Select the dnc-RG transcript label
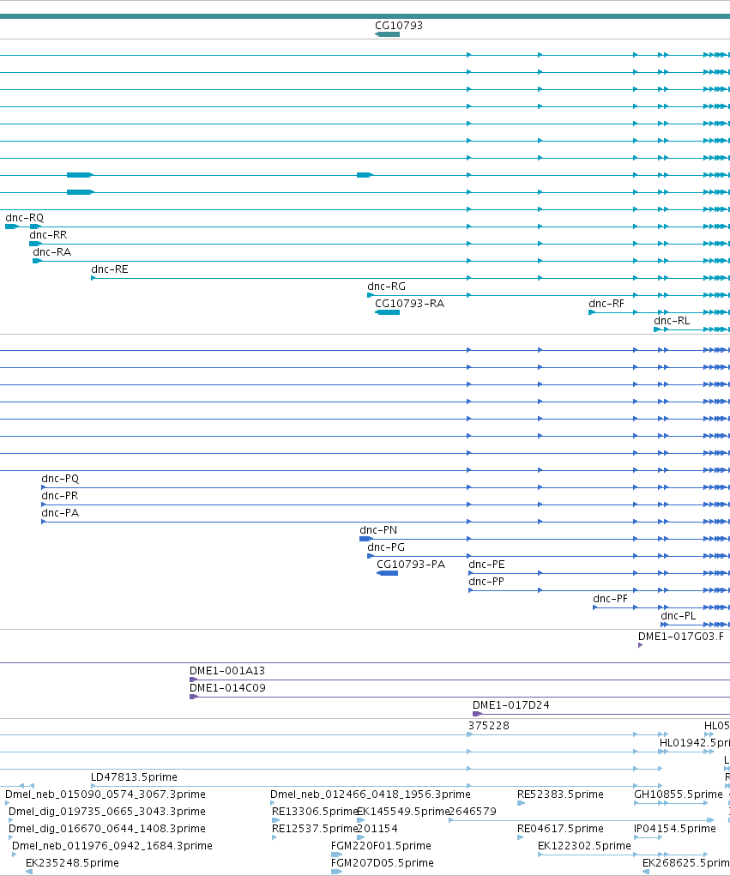The width and height of the screenshot is (730, 876). pos(387,287)
